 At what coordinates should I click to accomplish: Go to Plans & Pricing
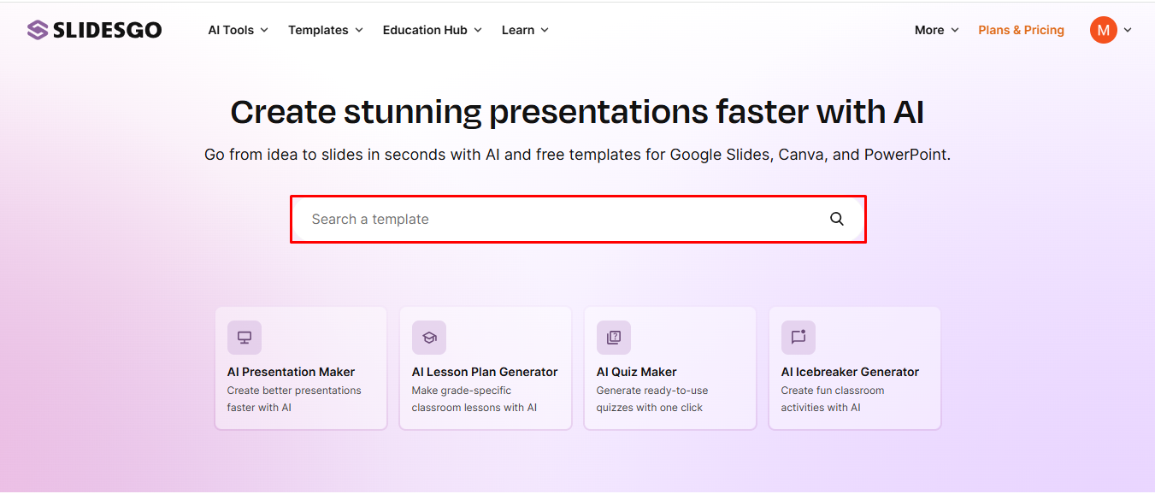click(x=1021, y=30)
